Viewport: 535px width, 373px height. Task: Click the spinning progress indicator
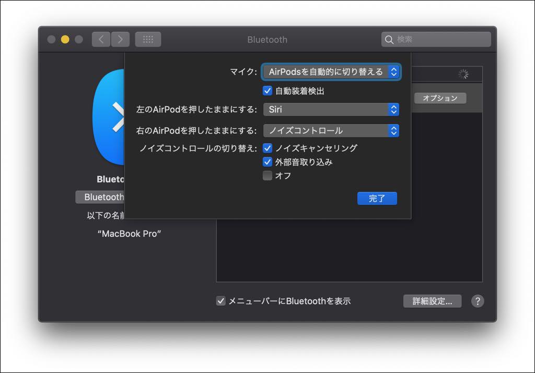point(463,74)
